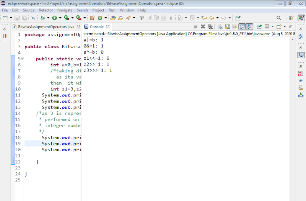The image size is (306, 201).
Task: Click the Open Console icon
Action: tap(279, 26)
